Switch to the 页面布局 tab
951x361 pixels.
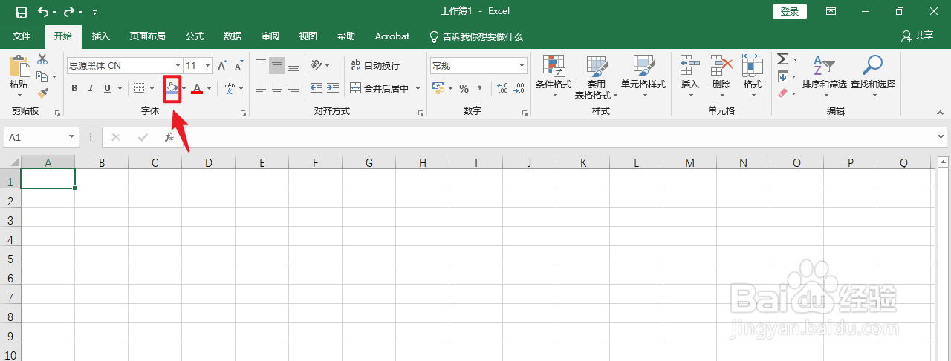tap(147, 36)
